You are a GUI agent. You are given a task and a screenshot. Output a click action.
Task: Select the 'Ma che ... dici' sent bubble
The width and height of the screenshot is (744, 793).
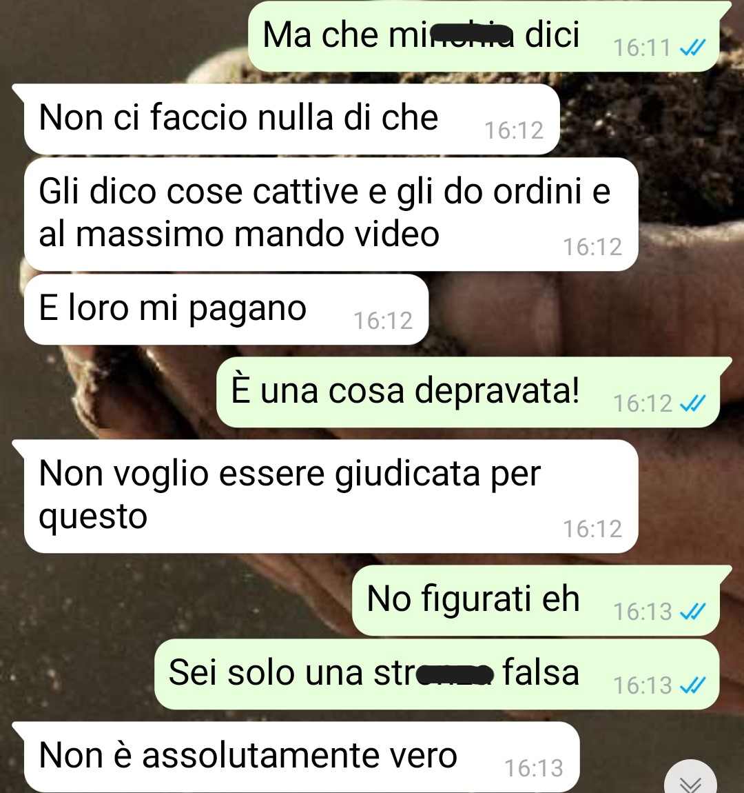pyautogui.click(x=484, y=37)
